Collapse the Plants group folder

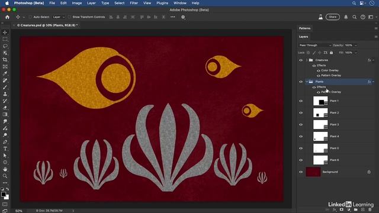[x=307, y=82]
